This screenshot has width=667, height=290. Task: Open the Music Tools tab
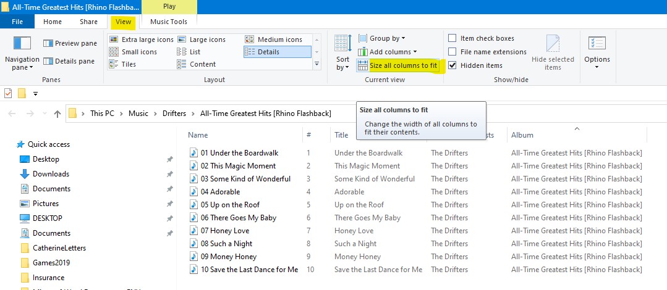click(x=169, y=22)
